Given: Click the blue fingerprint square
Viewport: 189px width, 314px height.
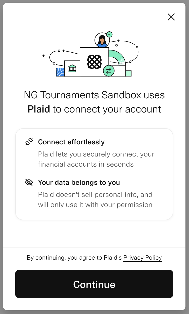Looking at the screenshot, I should (60, 72).
